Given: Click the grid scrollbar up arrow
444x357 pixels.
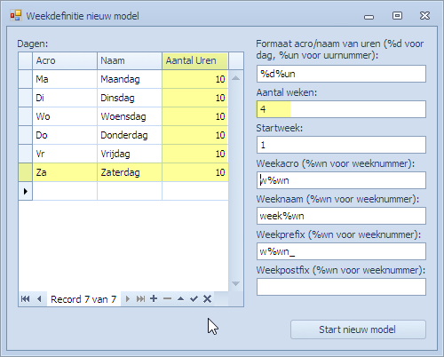Looking at the screenshot, I should click(235, 78).
